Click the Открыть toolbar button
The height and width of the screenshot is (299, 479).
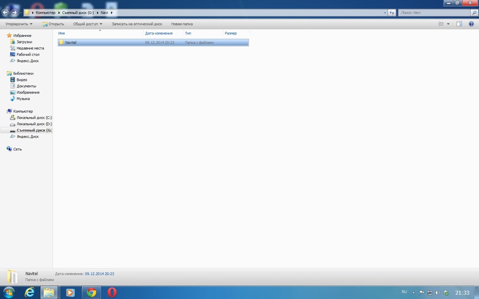tap(53, 24)
